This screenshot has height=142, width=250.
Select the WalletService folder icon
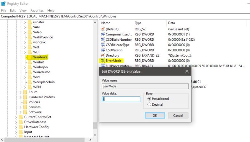click(x=30, y=37)
